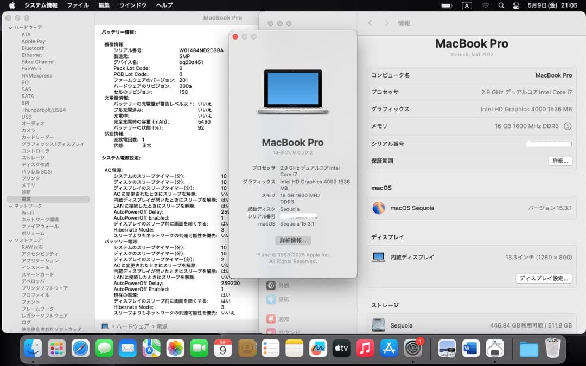Open ディスプレイ設定 in the settings window
Screen dimensions: 586x366
[544, 278]
